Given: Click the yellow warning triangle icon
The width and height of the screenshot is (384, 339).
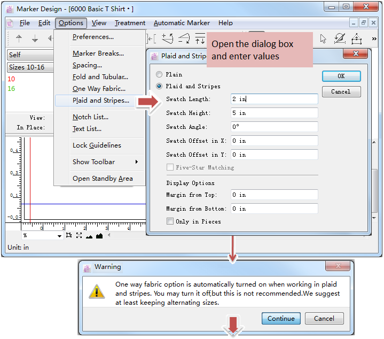Looking at the screenshot, I should [96, 291].
